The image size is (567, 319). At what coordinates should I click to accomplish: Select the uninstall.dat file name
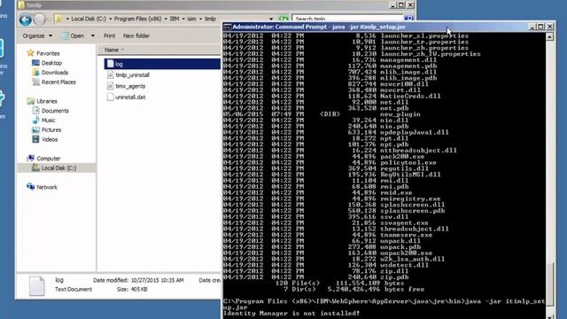(x=130, y=97)
